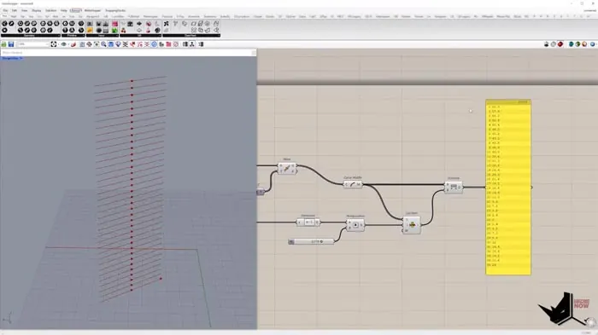
Task: Open the Perspective viewport name dropdown
Action: 12,58
